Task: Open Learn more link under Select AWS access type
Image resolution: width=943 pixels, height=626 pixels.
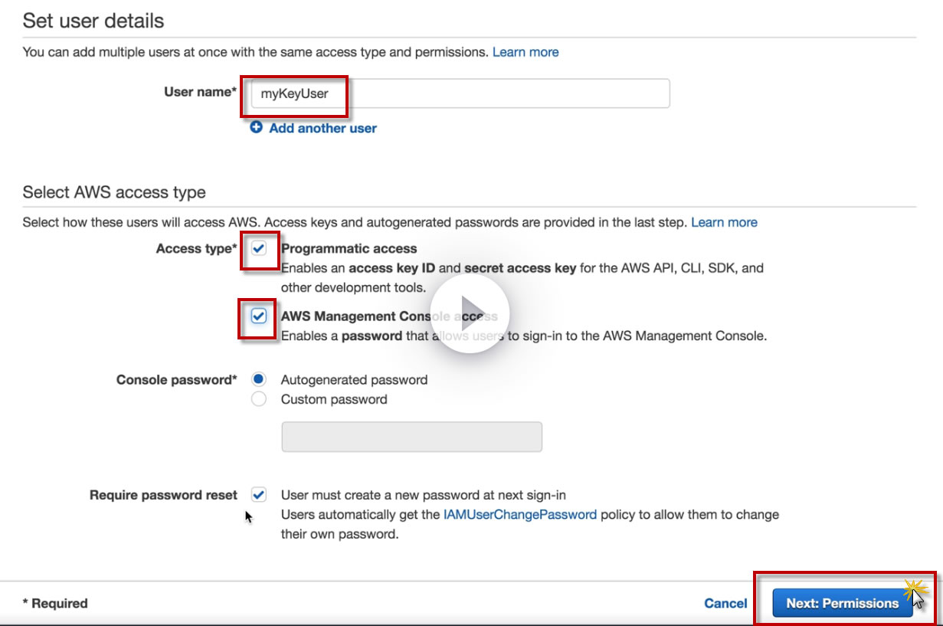Action: click(724, 222)
